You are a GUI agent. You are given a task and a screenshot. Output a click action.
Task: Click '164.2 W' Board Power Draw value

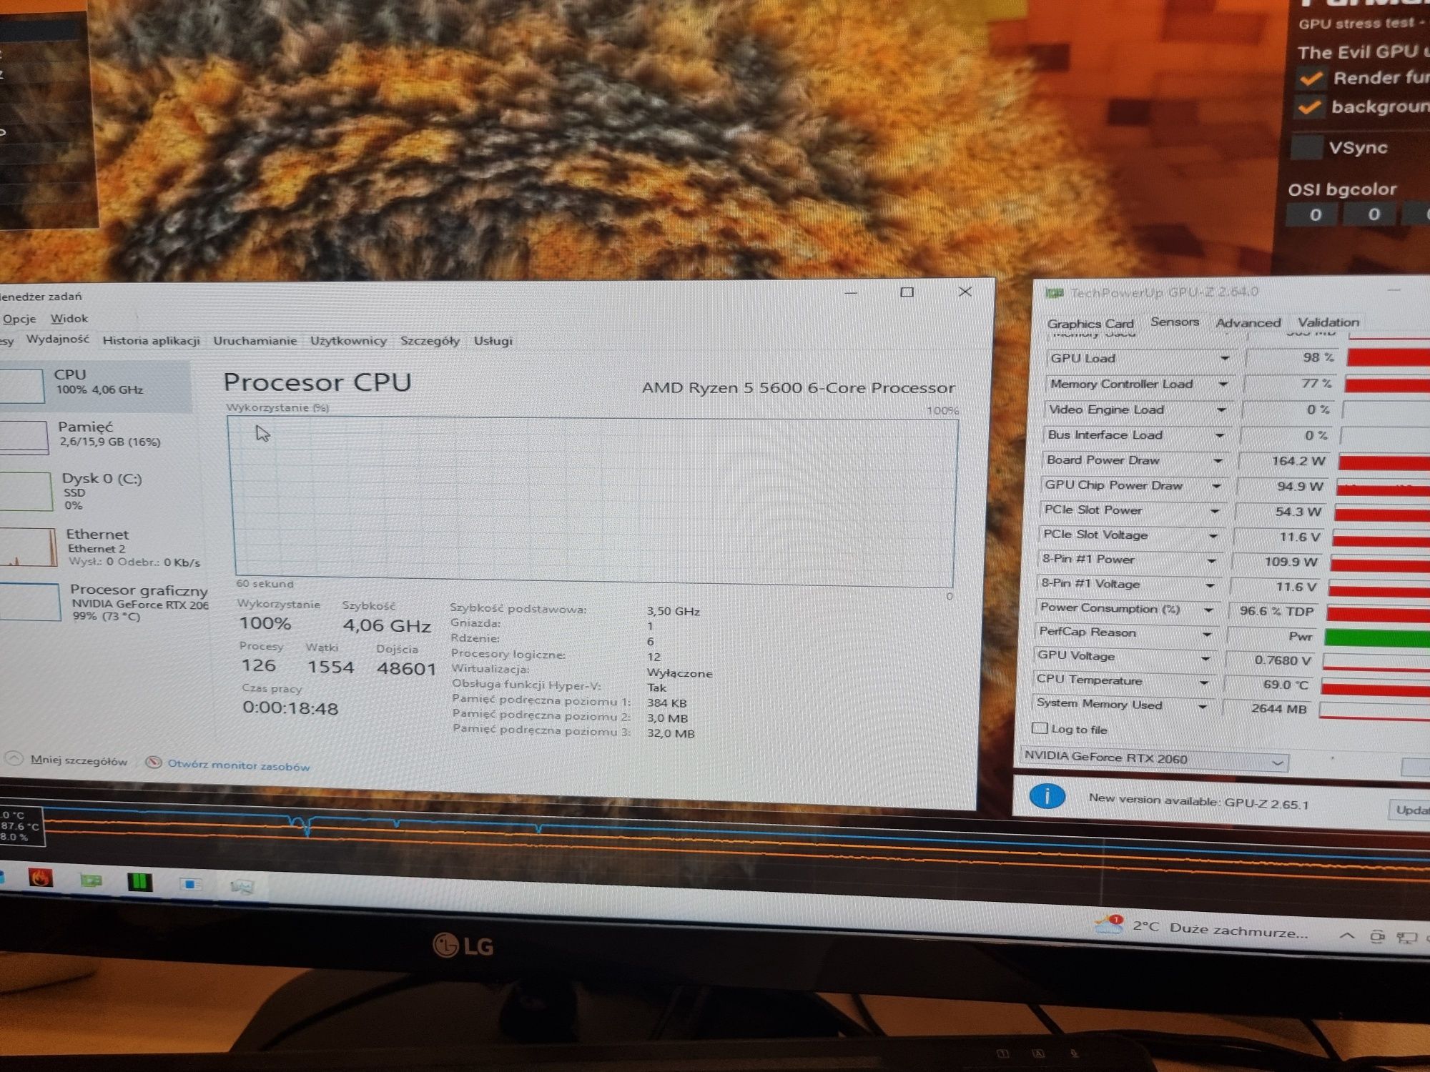click(x=1298, y=461)
